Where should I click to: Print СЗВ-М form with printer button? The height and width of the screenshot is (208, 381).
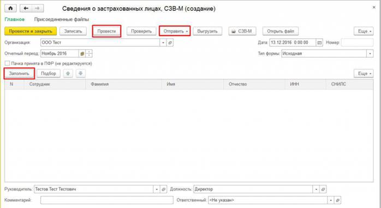[242, 31]
